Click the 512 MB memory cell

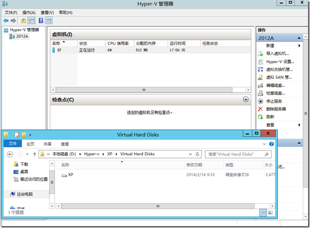(x=142, y=50)
